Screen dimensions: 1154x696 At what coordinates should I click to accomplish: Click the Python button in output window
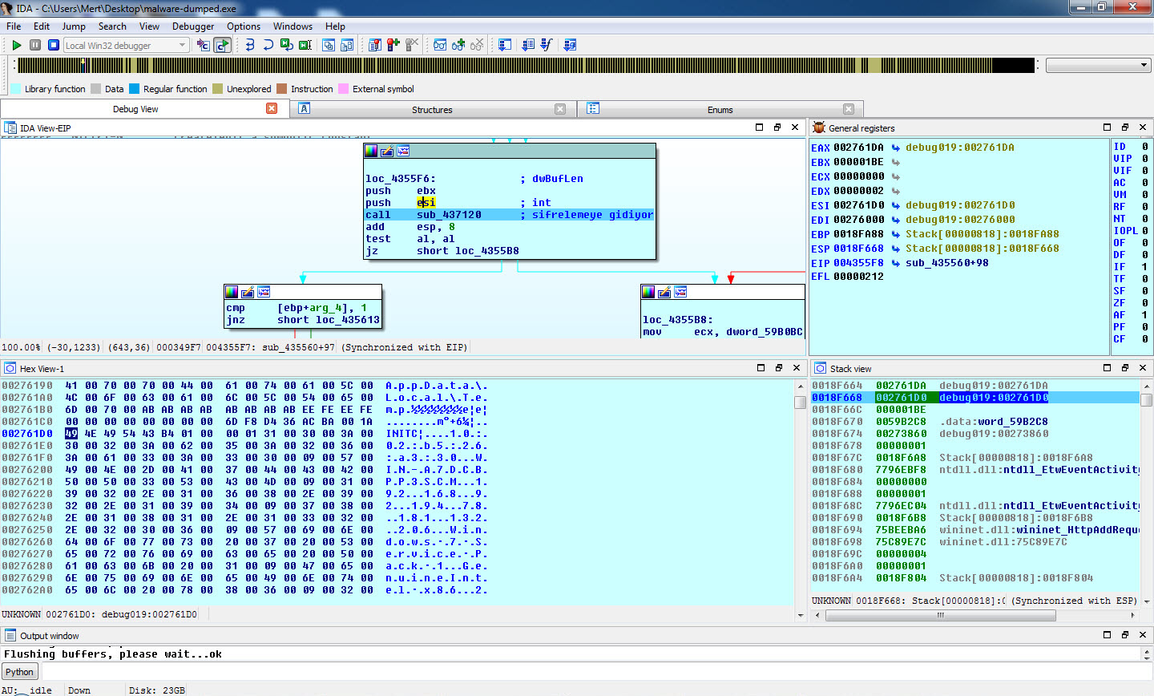19,672
